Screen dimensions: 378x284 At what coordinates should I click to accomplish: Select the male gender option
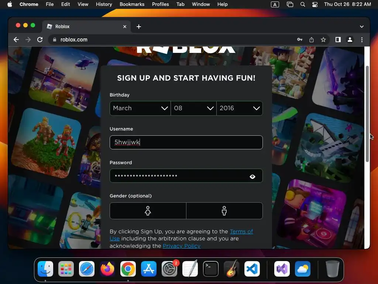pos(224,211)
